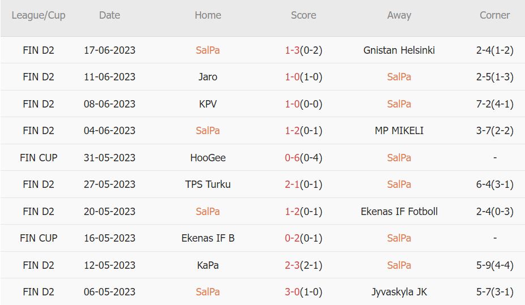Open HooGee team page
This screenshot has width=525, height=305.
coord(208,157)
